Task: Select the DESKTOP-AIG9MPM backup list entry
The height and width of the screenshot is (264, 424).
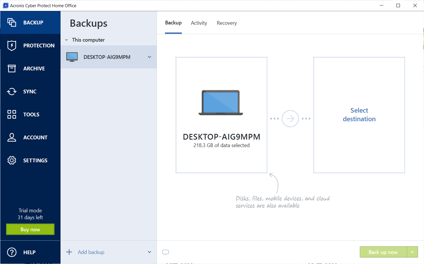Action: (x=109, y=57)
